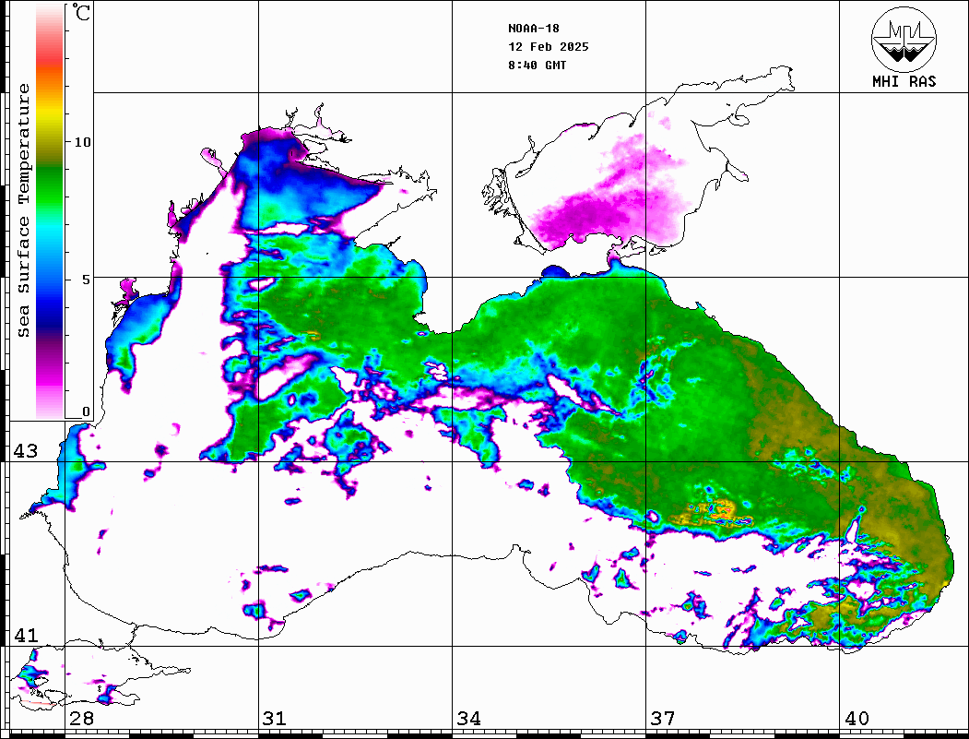
Task: Click the 5 tick label on the legend
Action: point(86,280)
